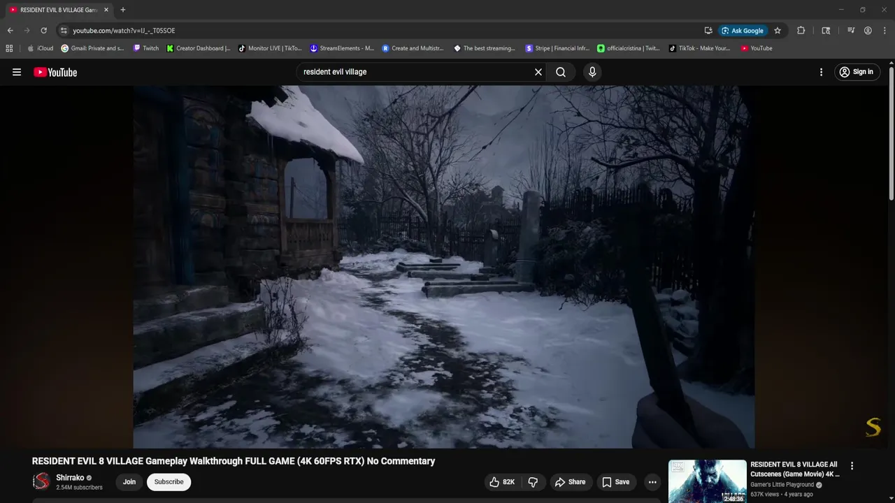Share this video
The image size is (895, 503).
(570, 482)
